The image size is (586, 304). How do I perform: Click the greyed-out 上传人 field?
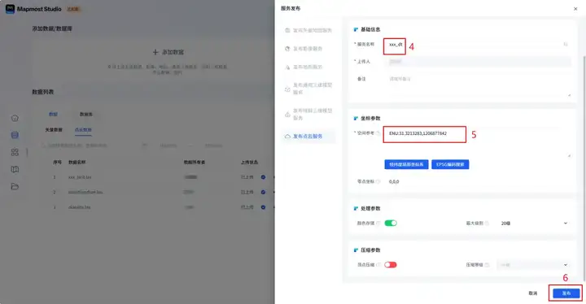[x=478, y=62]
